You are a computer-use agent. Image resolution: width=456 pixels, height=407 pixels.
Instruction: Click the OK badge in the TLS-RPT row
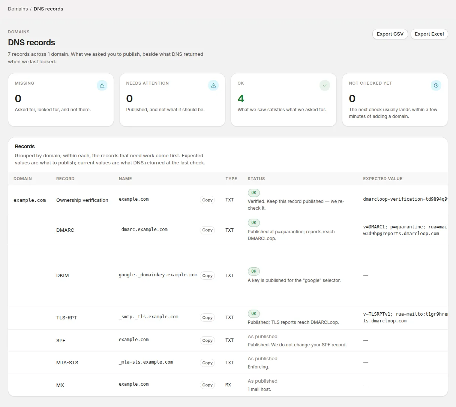pos(254,314)
